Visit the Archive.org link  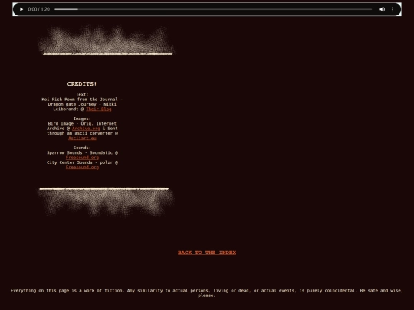pos(86,129)
